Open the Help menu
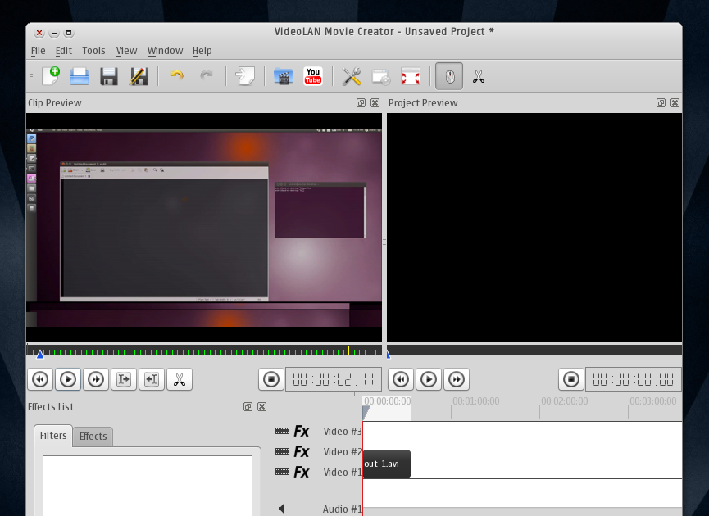Screen dimensions: 709x516 (202, 51)
